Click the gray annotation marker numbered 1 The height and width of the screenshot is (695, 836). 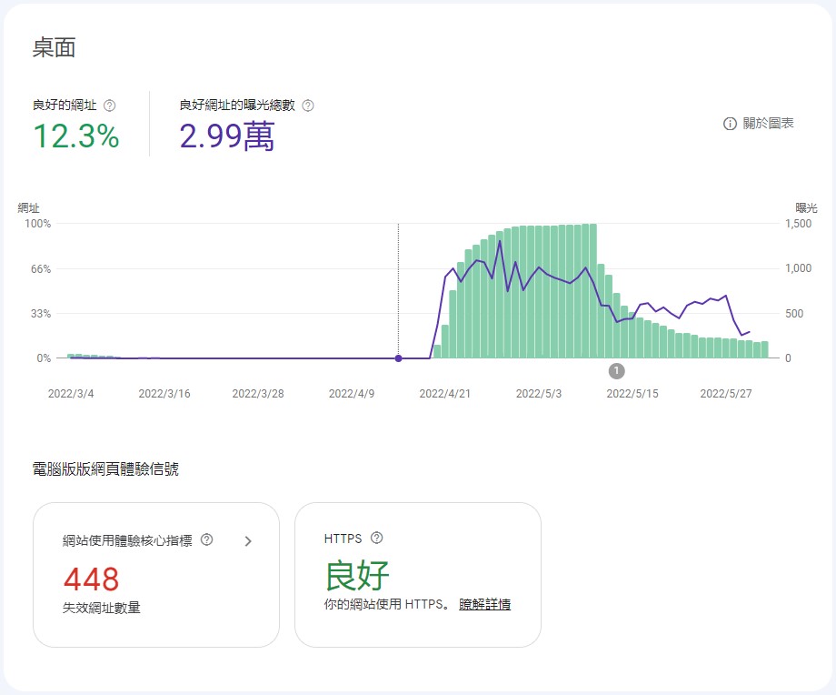point(617,370)
